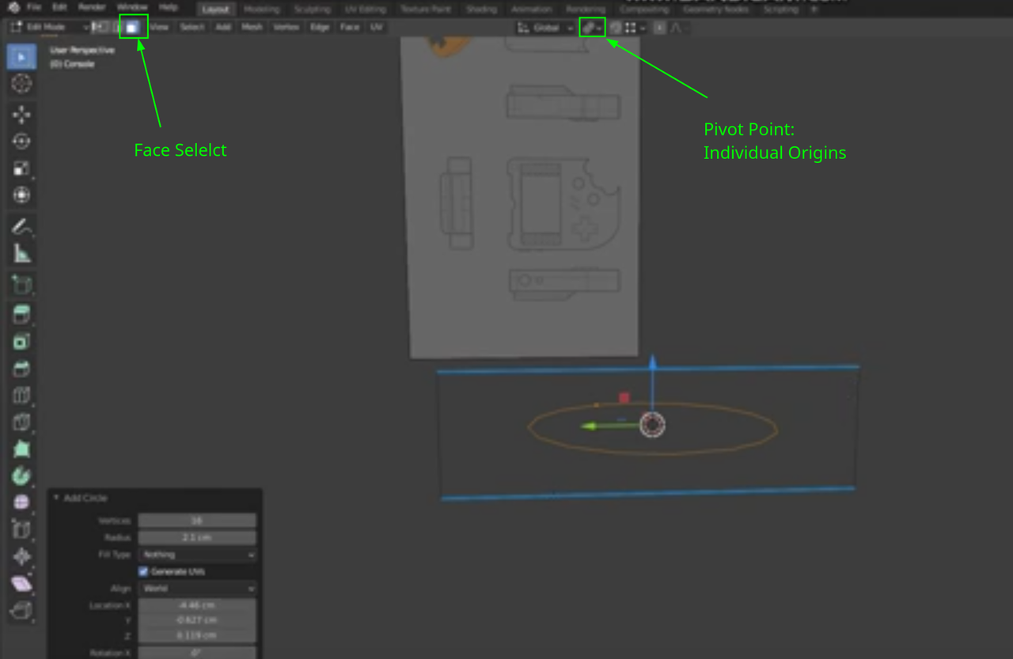Viewport: 1013px width, 659px height.
Task: Open the Align dropdown set to World
Action: [x=197, y=589]
